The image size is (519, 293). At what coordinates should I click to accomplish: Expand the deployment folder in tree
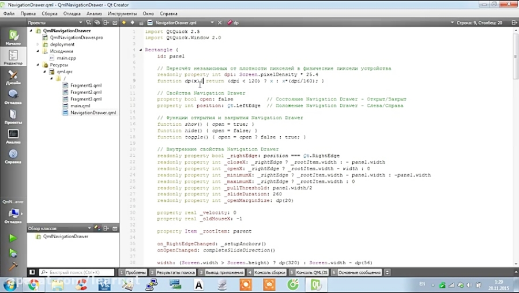(38, 44)
